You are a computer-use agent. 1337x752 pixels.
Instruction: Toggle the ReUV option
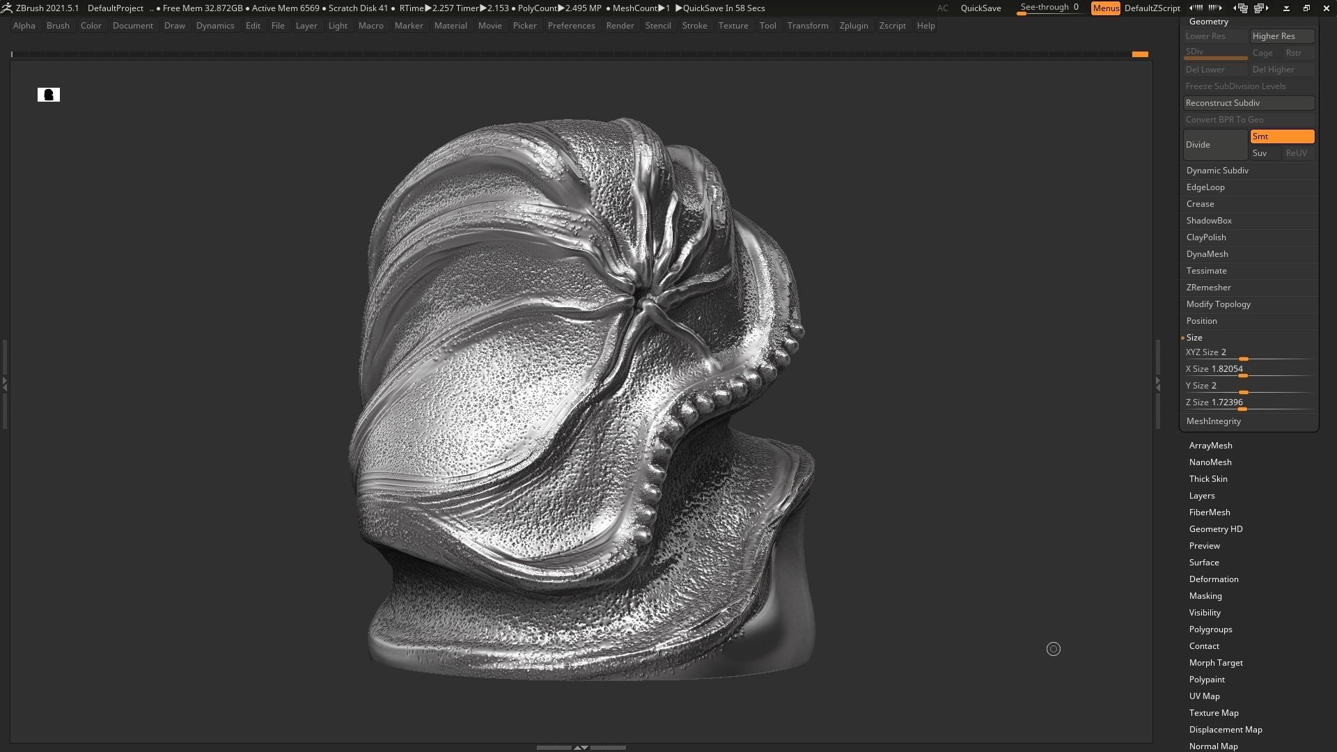pos(1299,153)
